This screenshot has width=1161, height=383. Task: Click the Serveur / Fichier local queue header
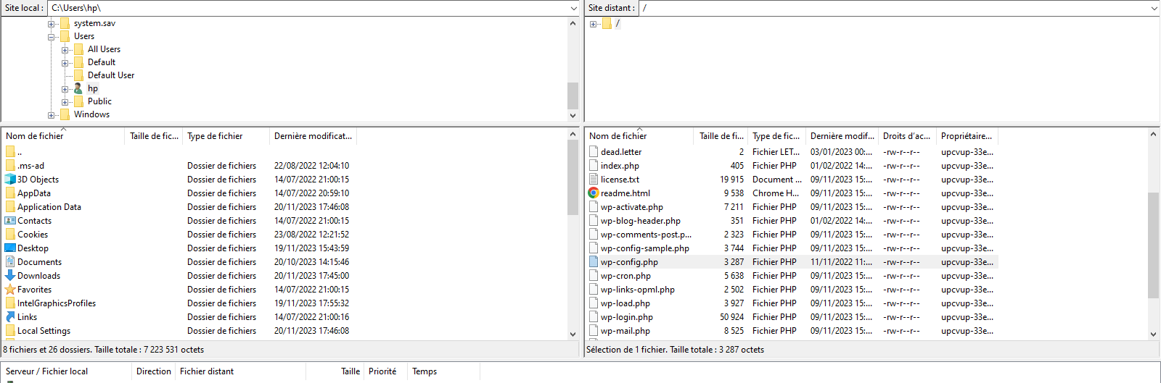pos(67,371)
